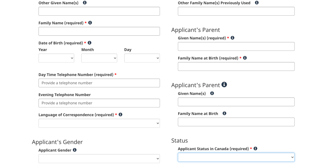Open the Applicant Gender dropdown
318x166 pixels.
pyautogui.click(x=99, y=159)
